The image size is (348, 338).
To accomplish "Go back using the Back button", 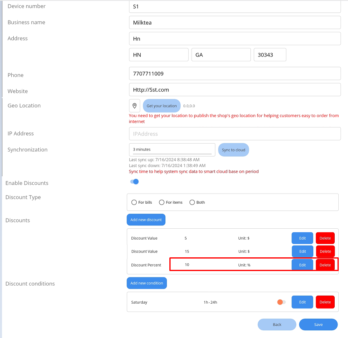I will 277,324.
